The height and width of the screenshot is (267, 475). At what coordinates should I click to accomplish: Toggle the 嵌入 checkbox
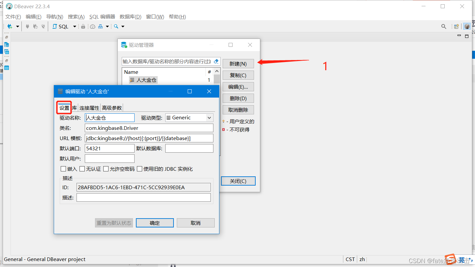[x=63, y=169]
